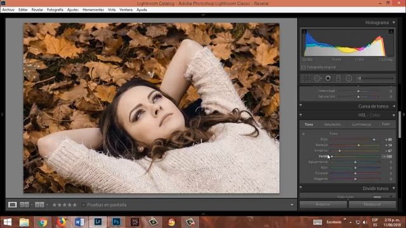
Task: Open the Herramientas menu
Action: point(93,10)
